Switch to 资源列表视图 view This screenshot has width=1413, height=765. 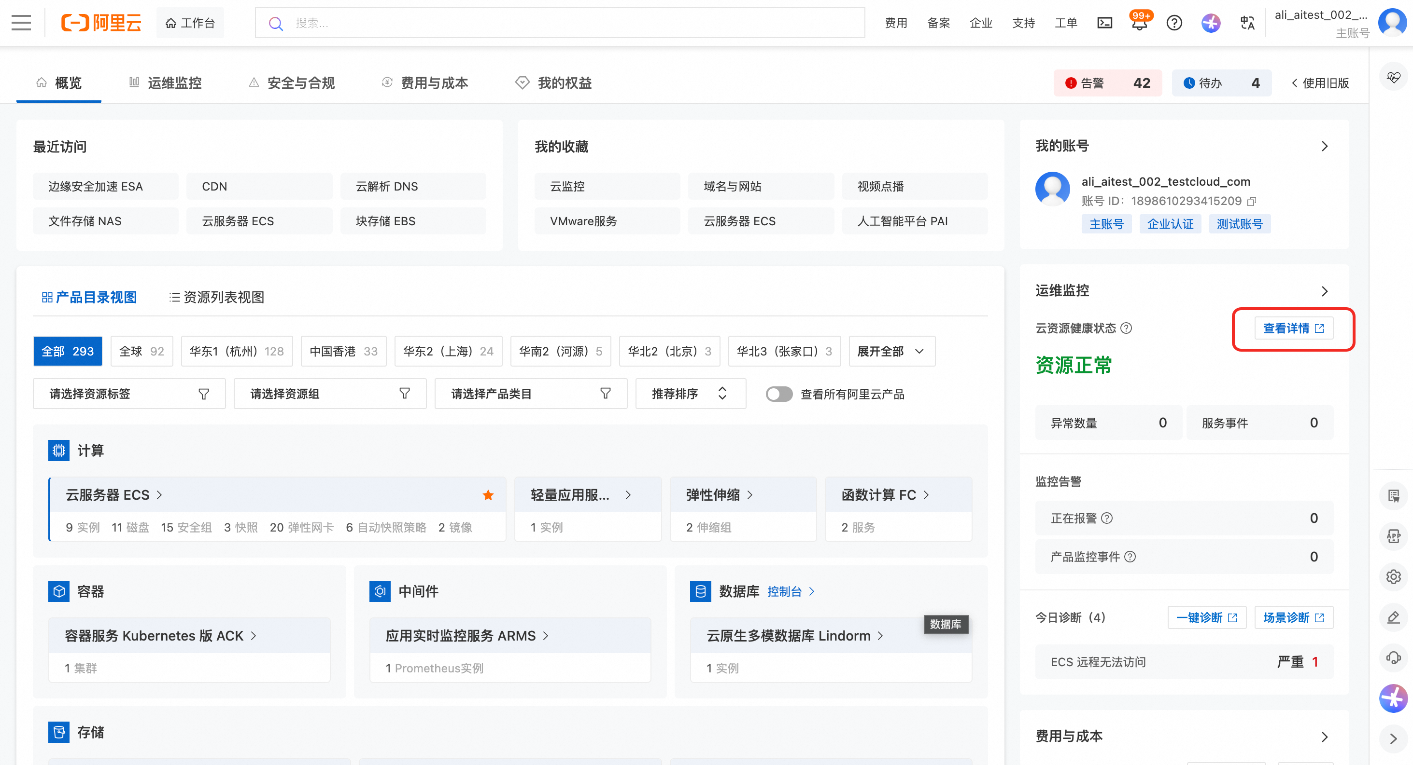tap(217, 297)
